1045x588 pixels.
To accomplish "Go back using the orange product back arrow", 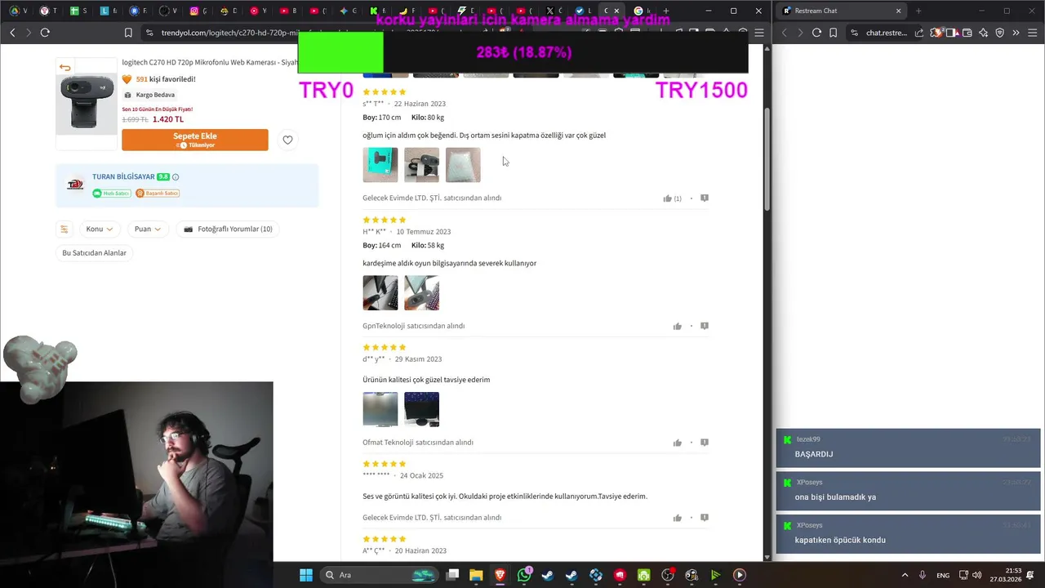I will coord(64,68).
